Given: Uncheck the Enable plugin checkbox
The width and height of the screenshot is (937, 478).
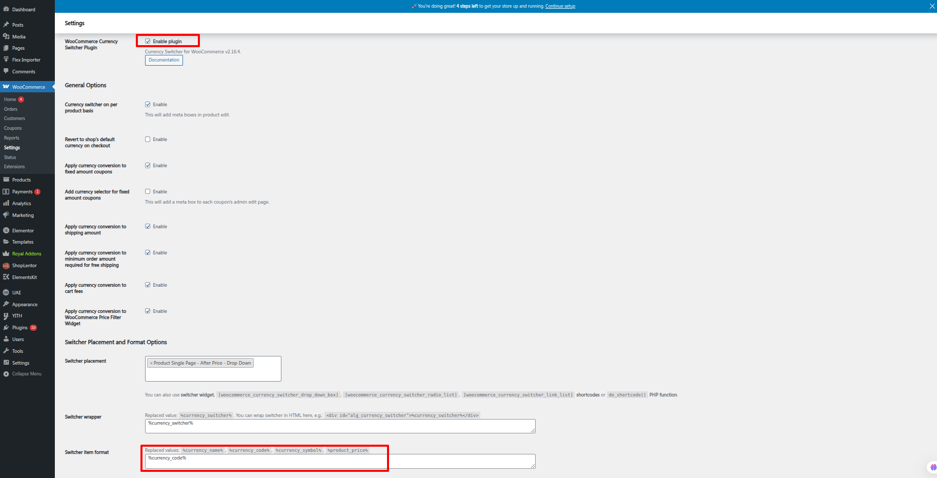Looking at the screenshot, I should coord(148,41).
